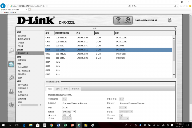192x128 pixels.
Task: Open Excel from the taskbar
Action: click(x=65, y=125)
